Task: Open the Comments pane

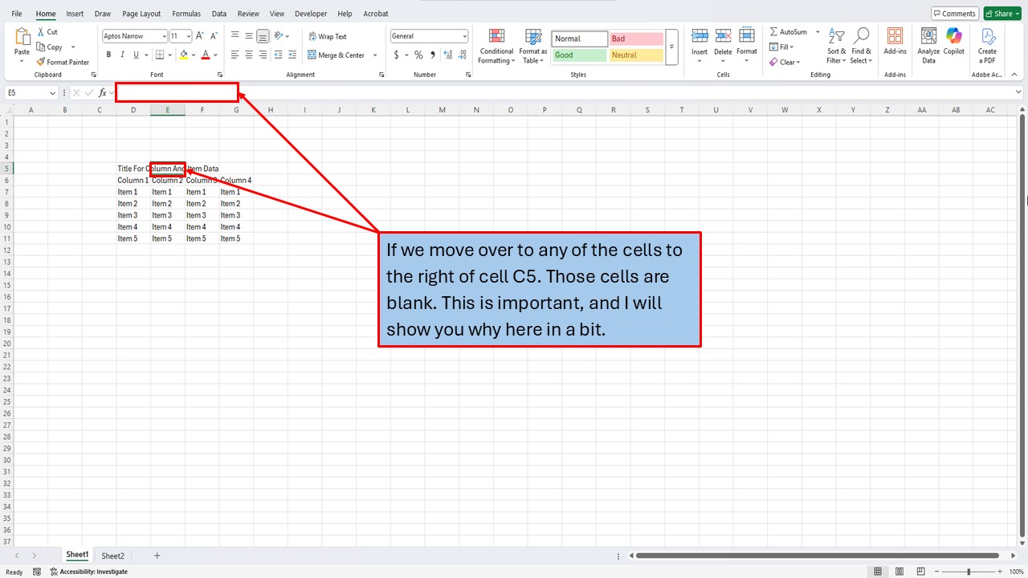Action: pos(954,13)
